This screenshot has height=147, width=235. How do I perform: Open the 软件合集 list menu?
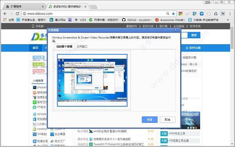pos(193,48)
